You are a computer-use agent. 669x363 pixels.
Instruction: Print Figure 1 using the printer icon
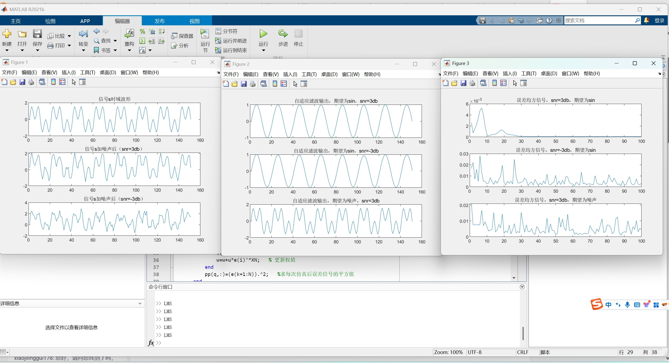click(x=31, y=82)
